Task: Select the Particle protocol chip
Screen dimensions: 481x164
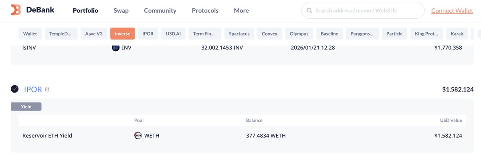Action: pos(394,34)
